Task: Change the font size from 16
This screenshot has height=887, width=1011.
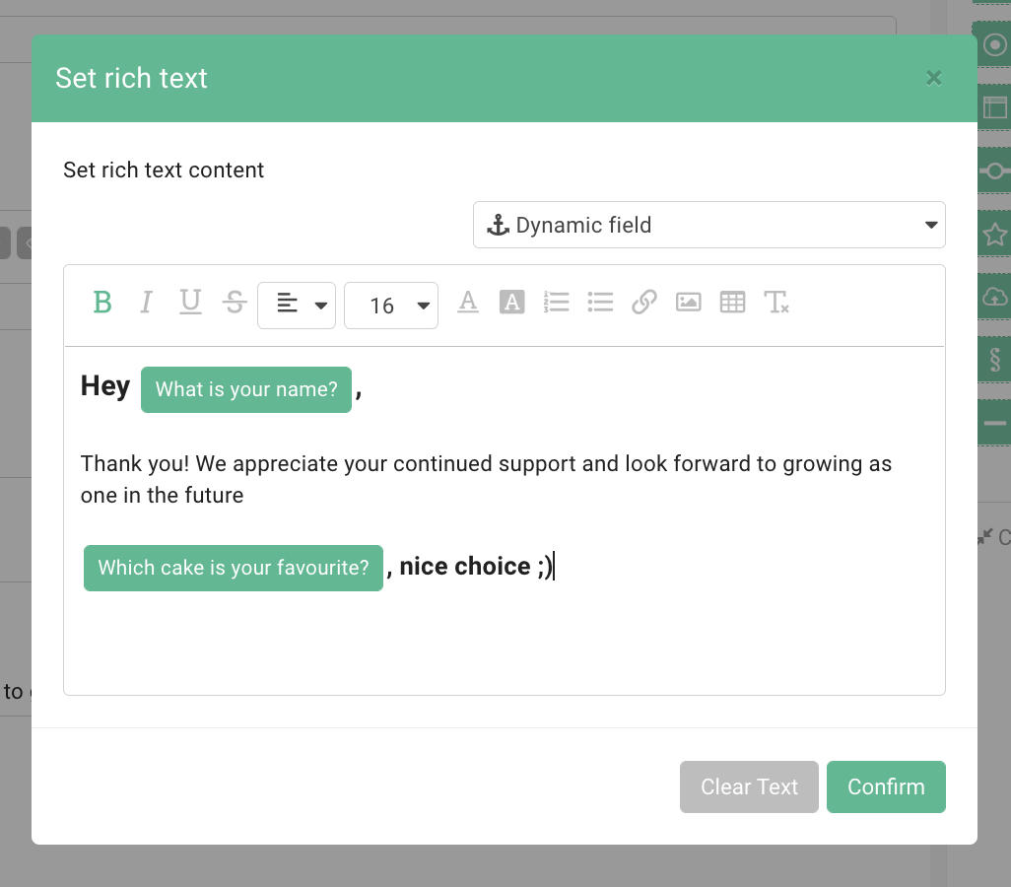Action: pos(391,306)
